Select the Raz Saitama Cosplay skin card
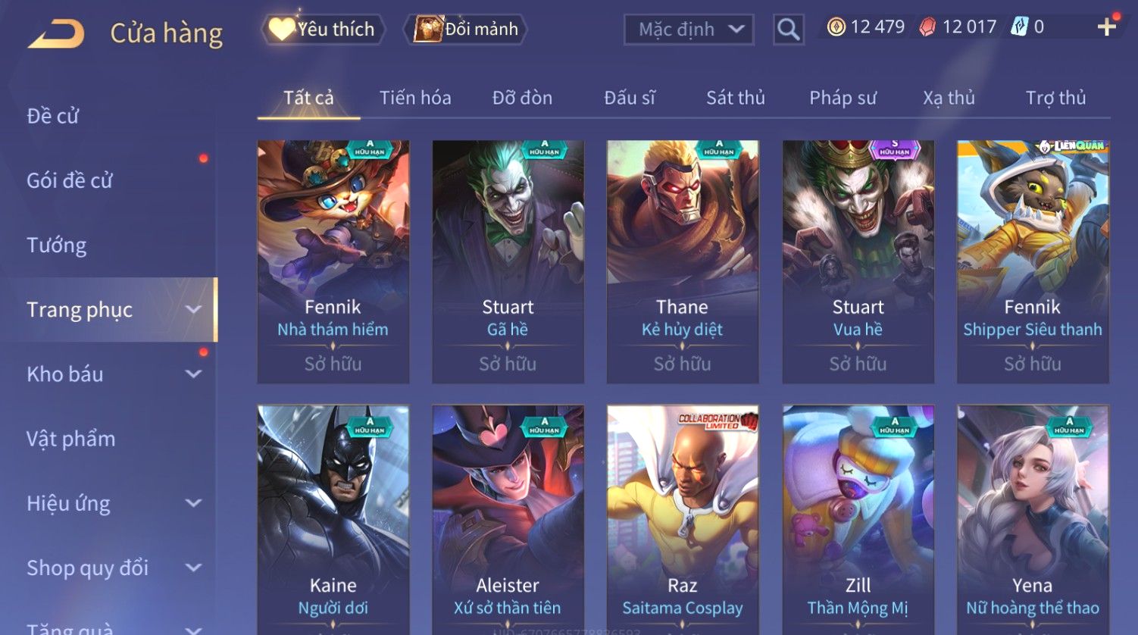Screen dimensions: 1138x635 point(683,520)
